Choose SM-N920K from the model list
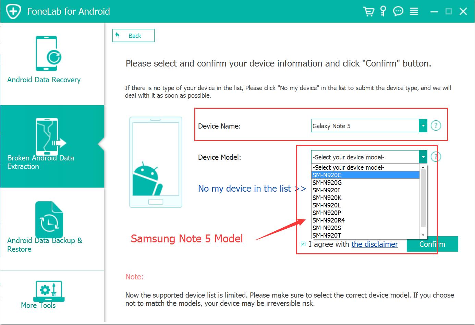 [x=365, y=197]
